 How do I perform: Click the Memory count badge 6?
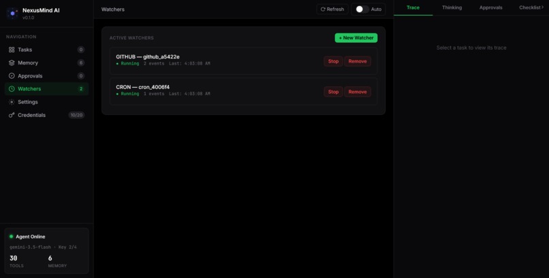click(81, 63)
